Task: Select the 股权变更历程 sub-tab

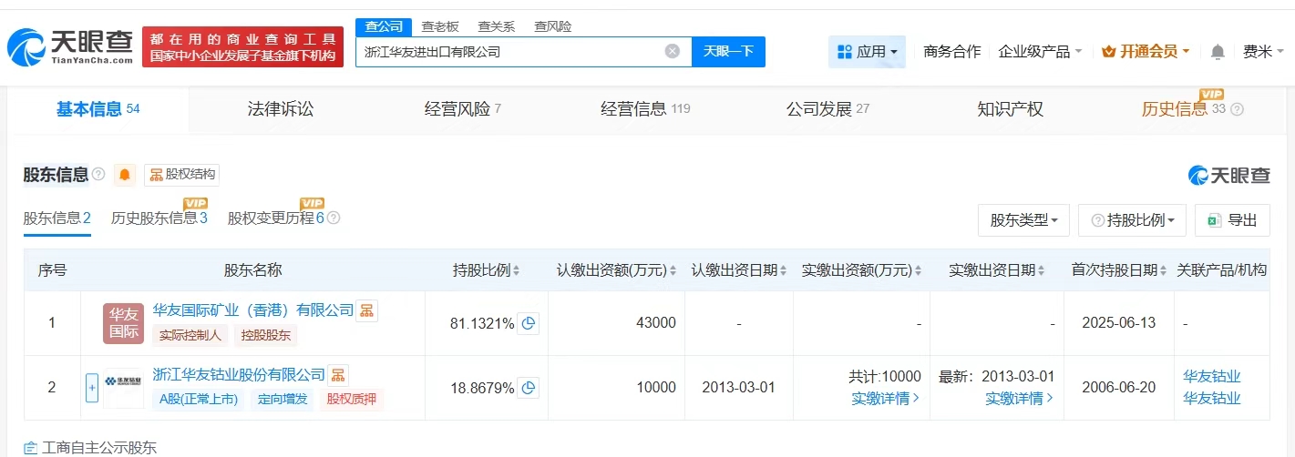Action: click(276, 218)
